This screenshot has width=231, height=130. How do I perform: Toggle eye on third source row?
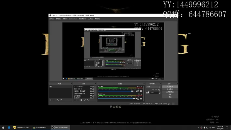(x=91, y=91)
